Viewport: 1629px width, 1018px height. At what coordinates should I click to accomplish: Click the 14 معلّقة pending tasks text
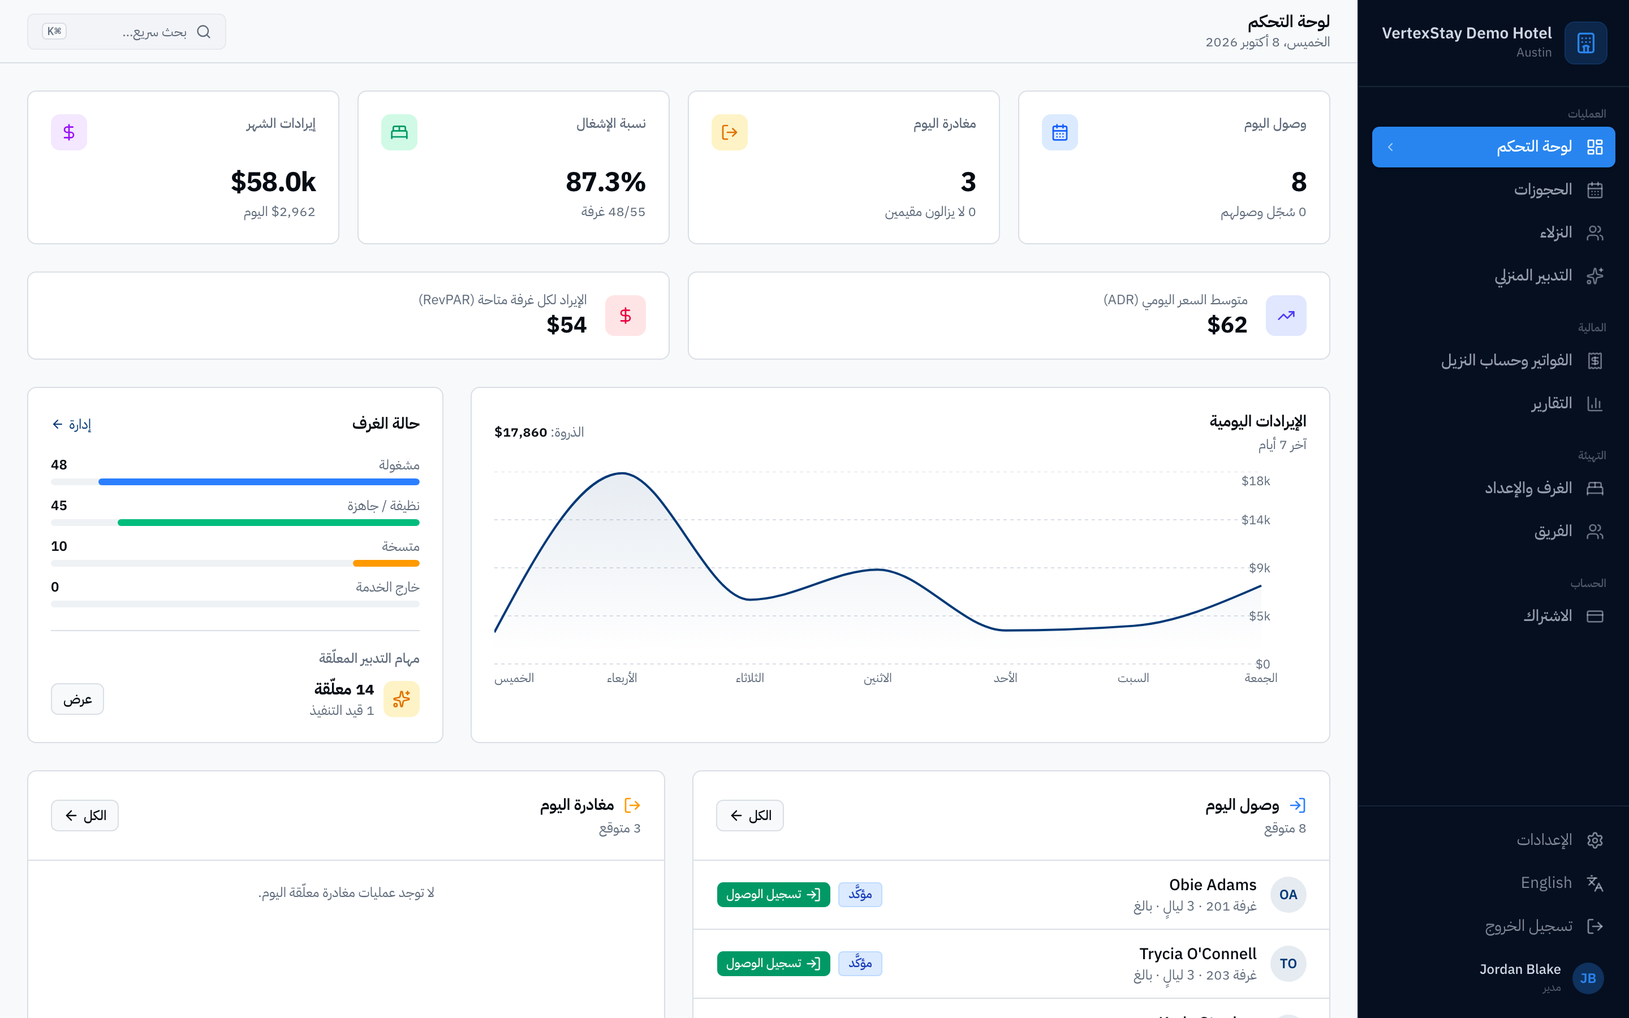pyautogui.click(x=344, y=689)
